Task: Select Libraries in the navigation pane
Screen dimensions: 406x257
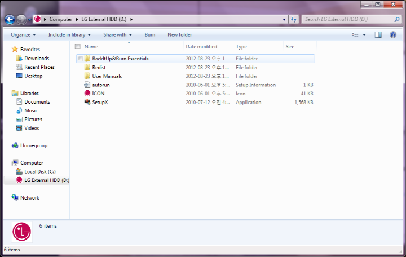Action: [x=29, y=93]
